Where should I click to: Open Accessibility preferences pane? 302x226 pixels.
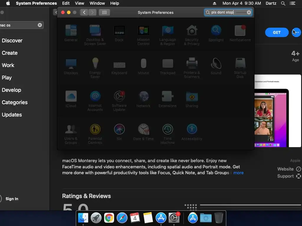(x=192, y=132)
